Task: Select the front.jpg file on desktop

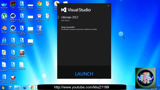Action: 30,30
